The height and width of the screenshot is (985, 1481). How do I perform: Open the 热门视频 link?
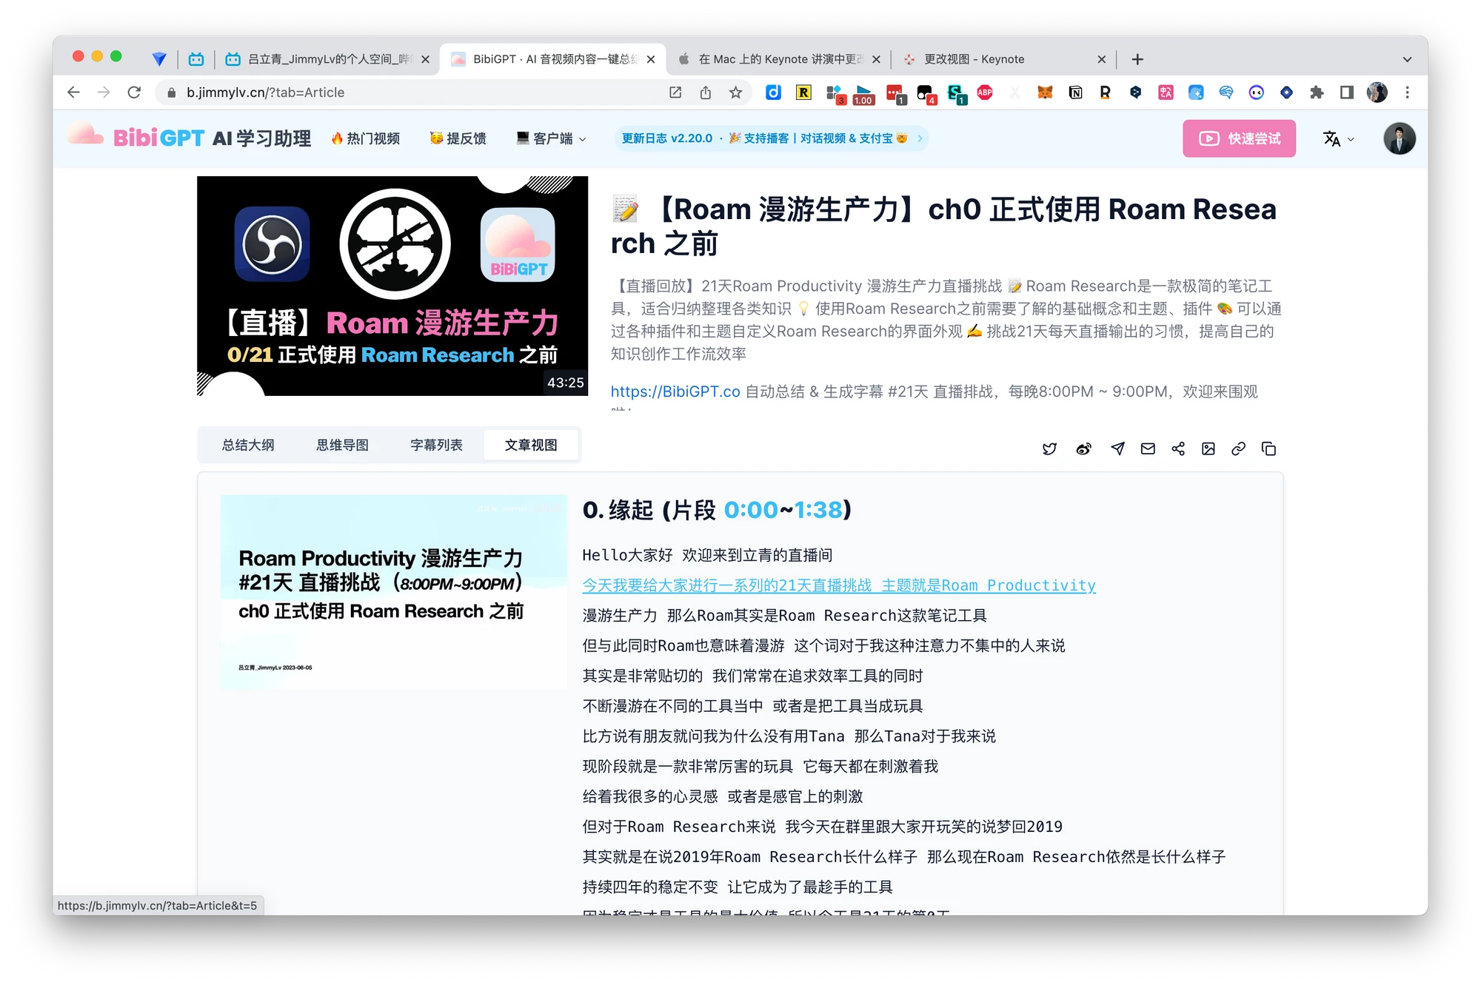pyautogui.click(x=366, y=138)
